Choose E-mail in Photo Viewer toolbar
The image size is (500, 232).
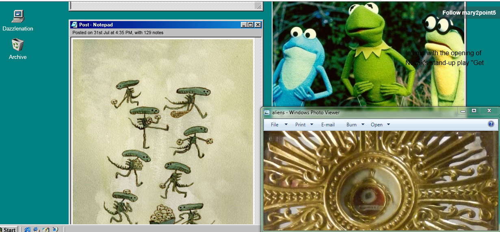(328, 125)
